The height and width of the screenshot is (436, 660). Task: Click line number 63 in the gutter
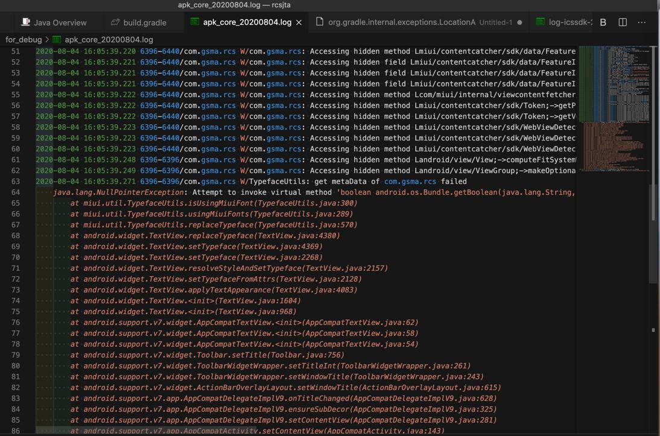(x=16, y=182)
